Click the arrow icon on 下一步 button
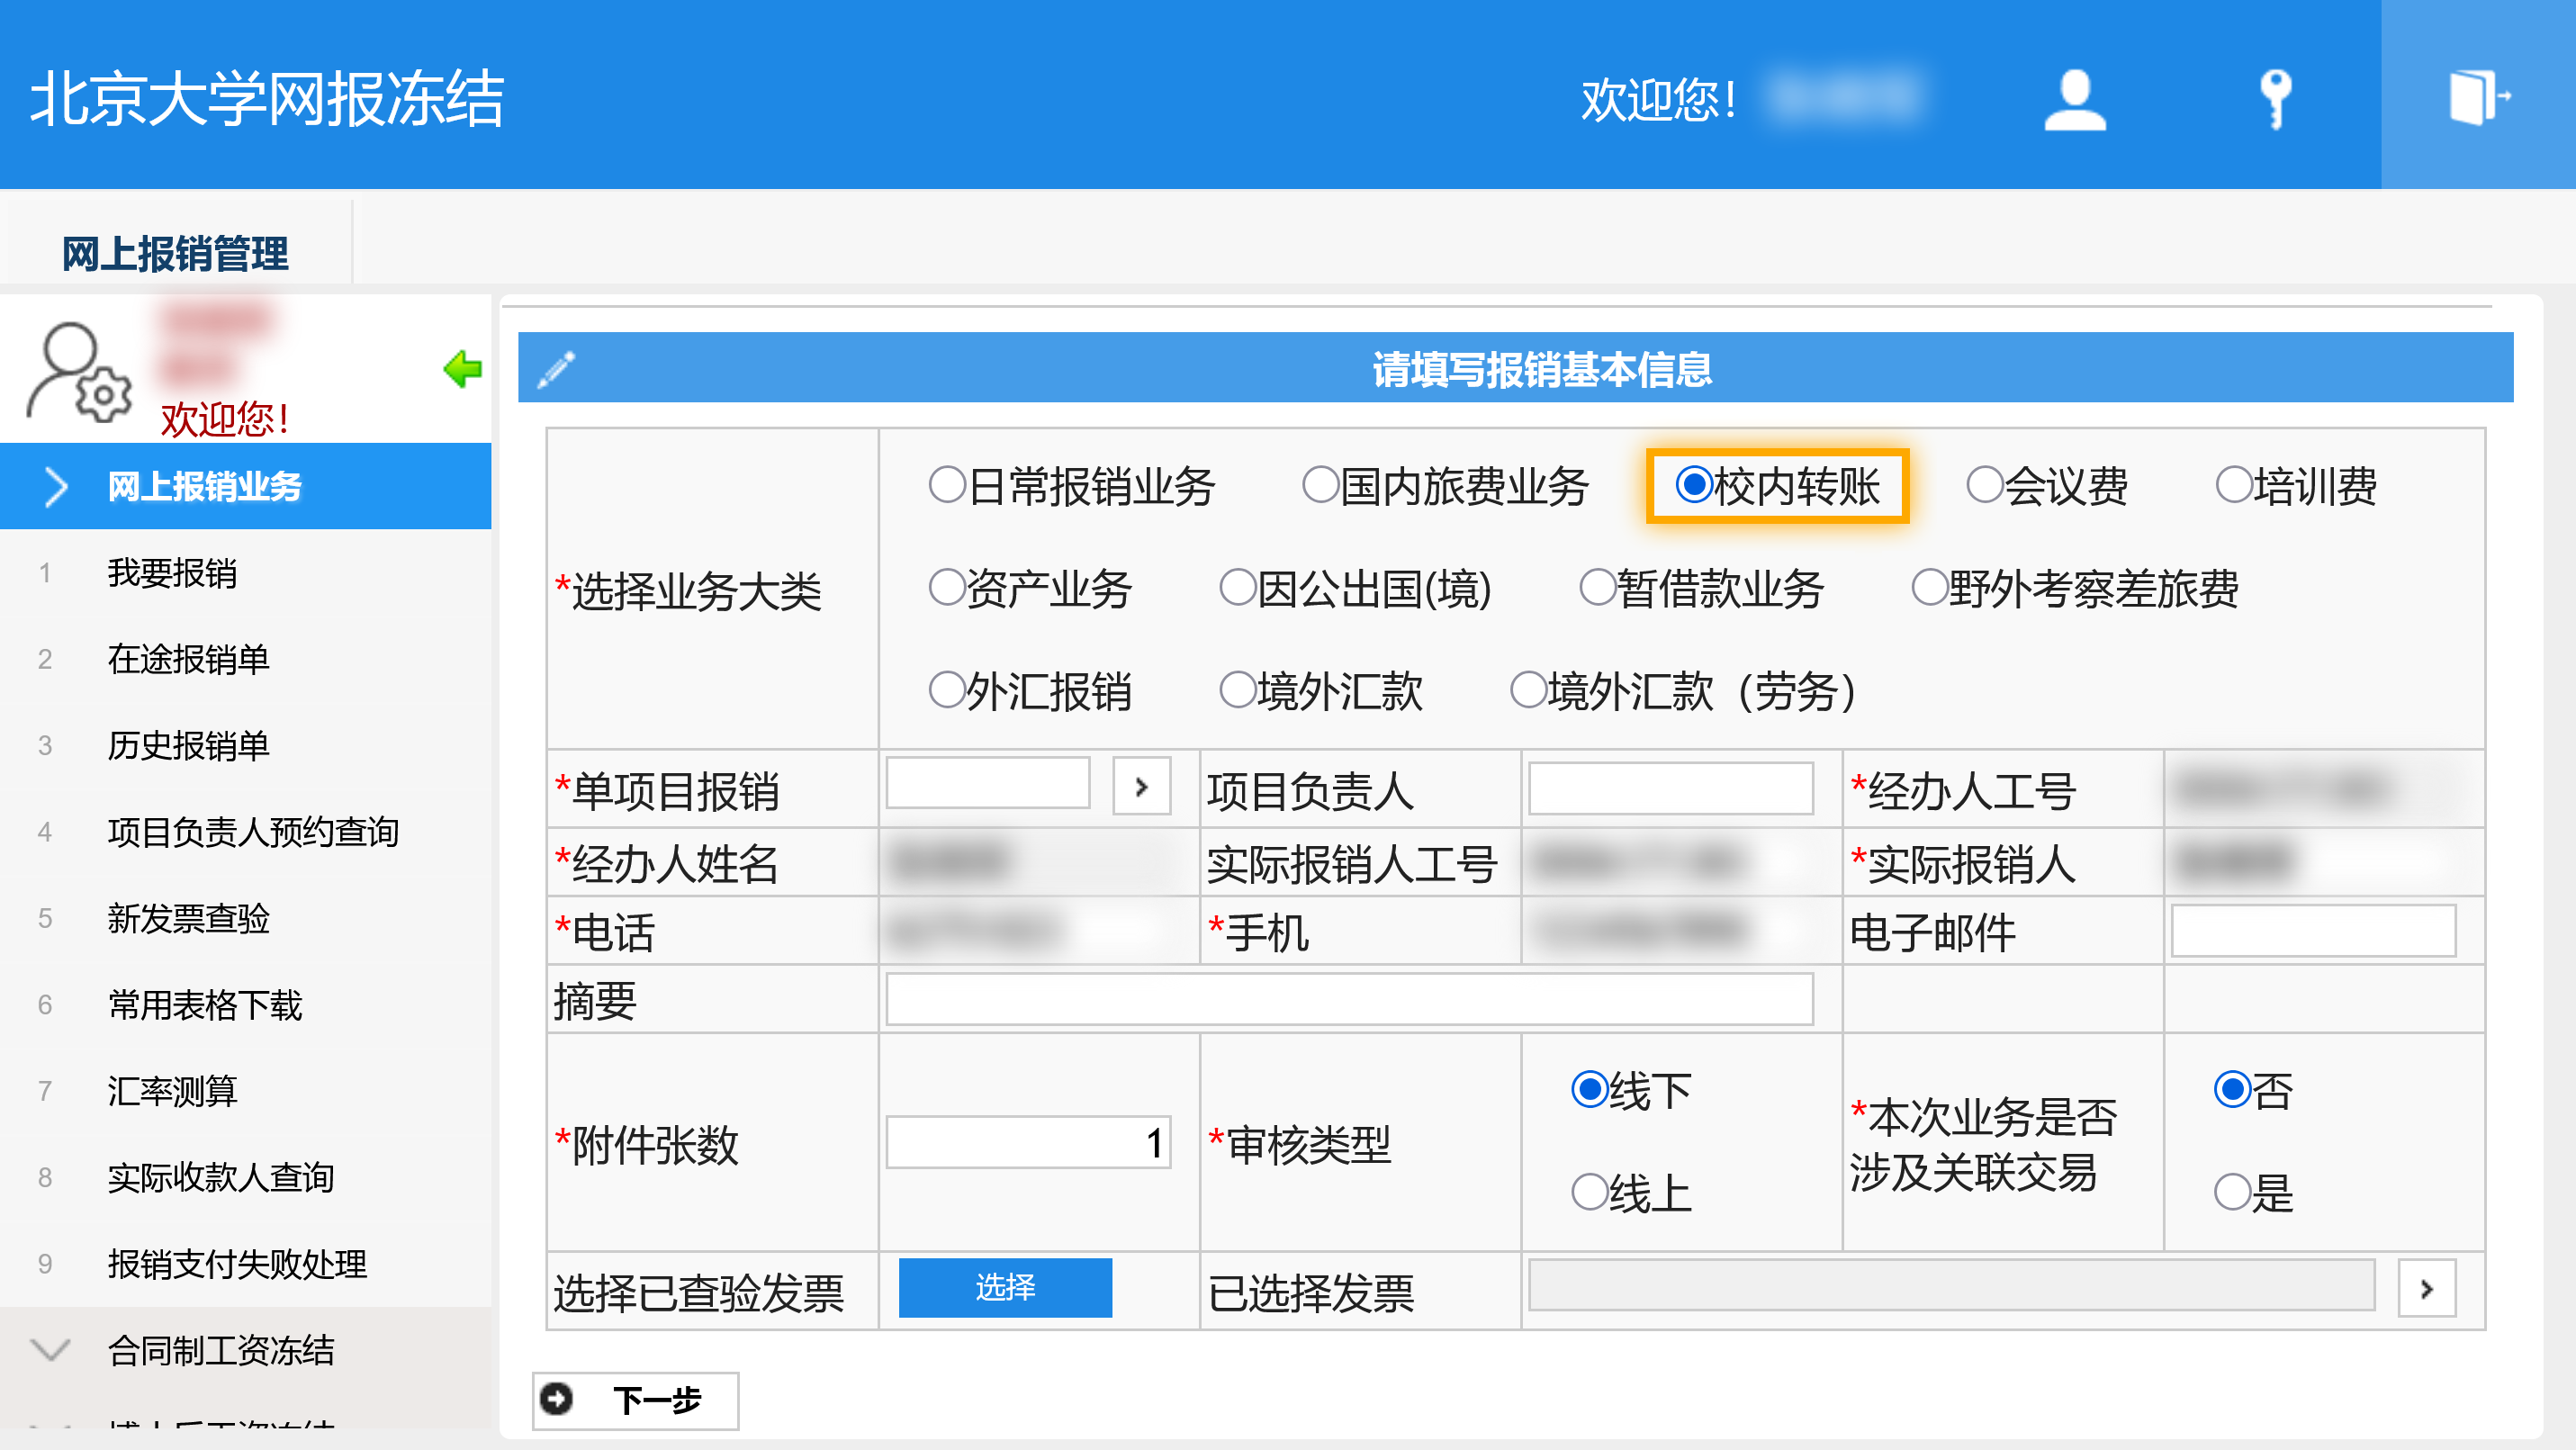 (557, 1399)
